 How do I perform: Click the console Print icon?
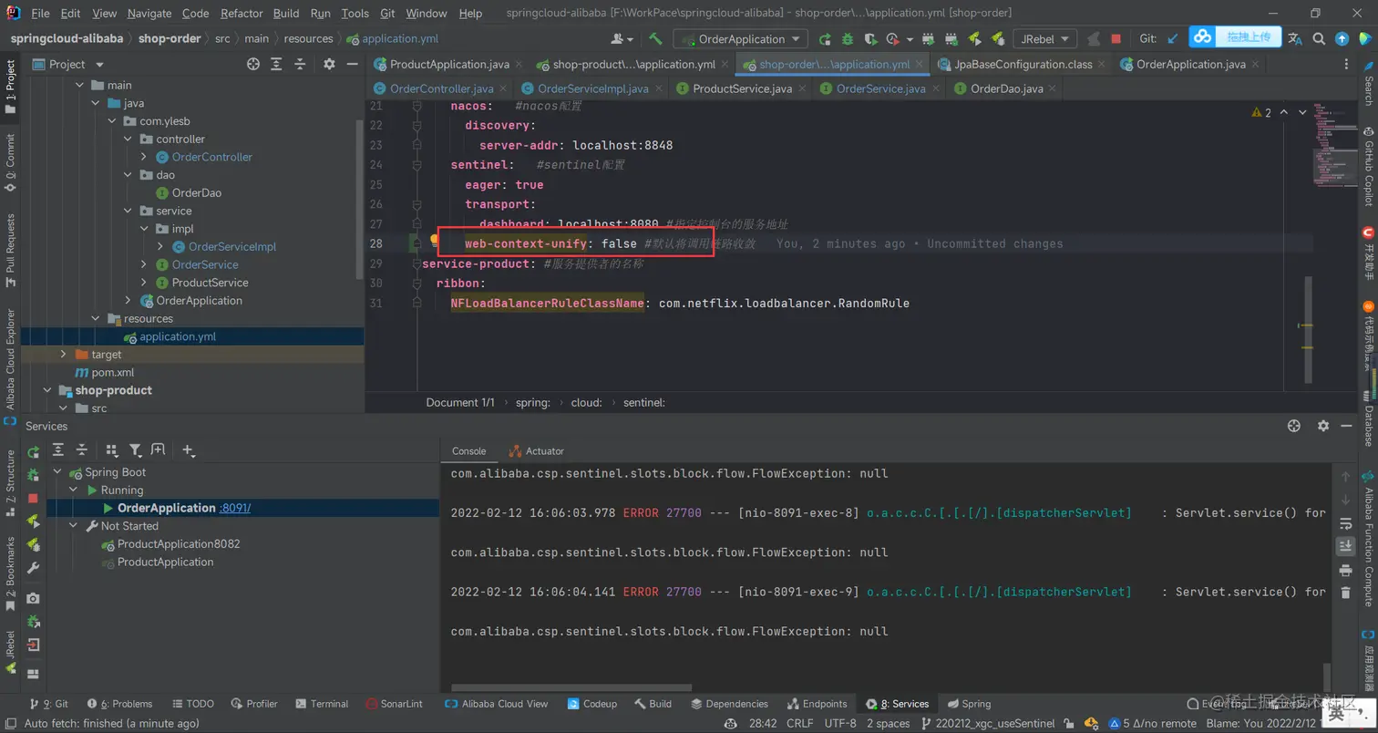tap(1345, 570)
